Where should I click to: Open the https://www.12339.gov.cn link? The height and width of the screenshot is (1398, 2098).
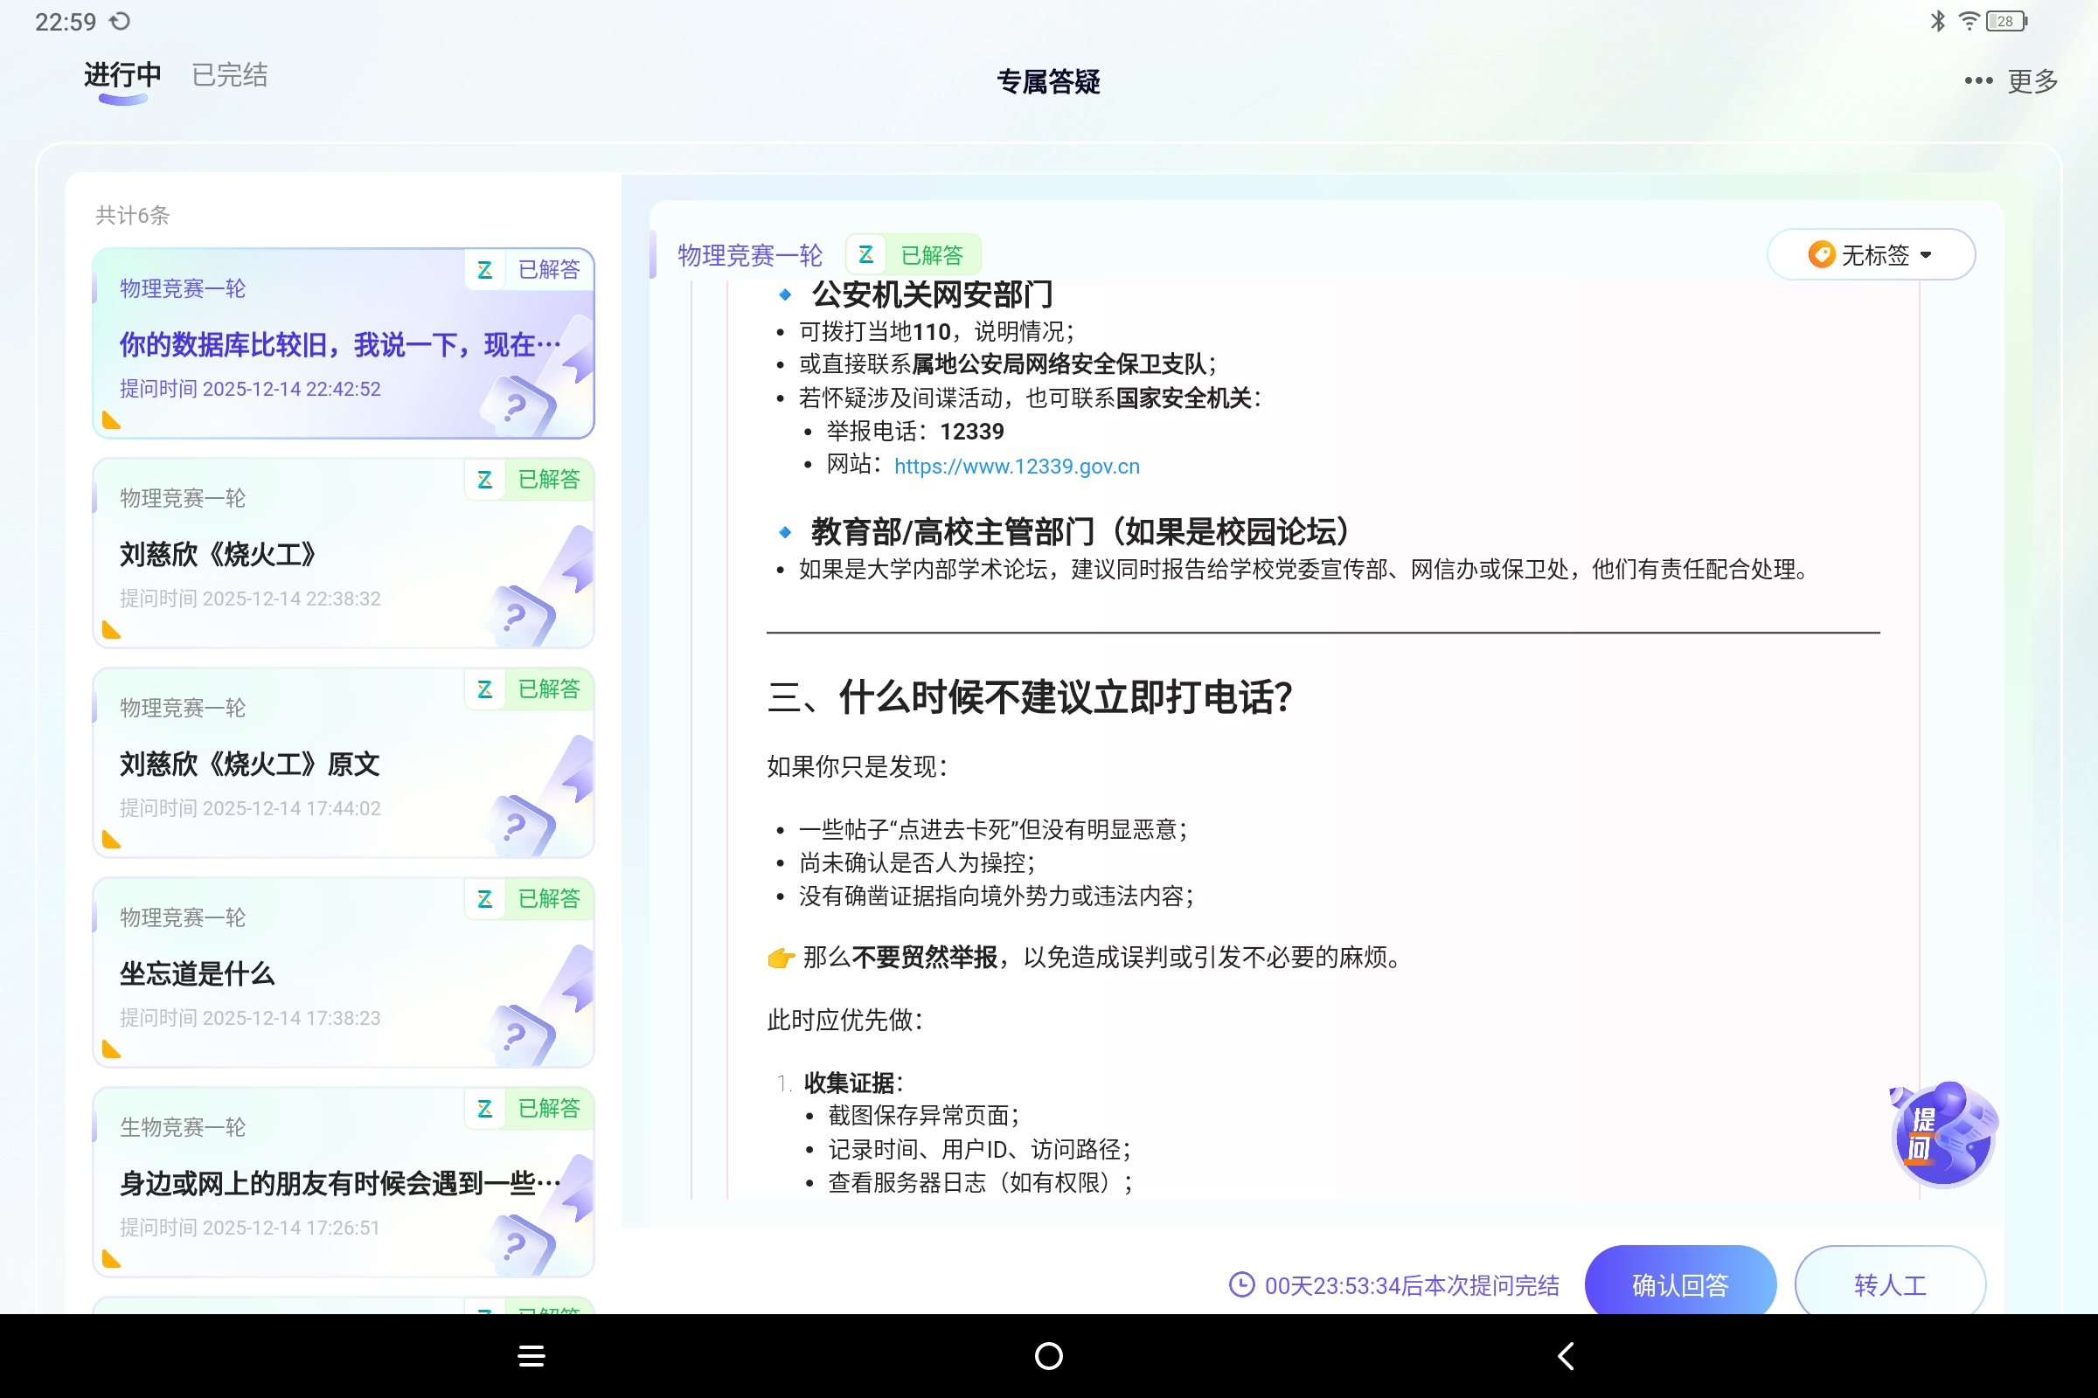pyautogui.click(x=1015, y=466)
